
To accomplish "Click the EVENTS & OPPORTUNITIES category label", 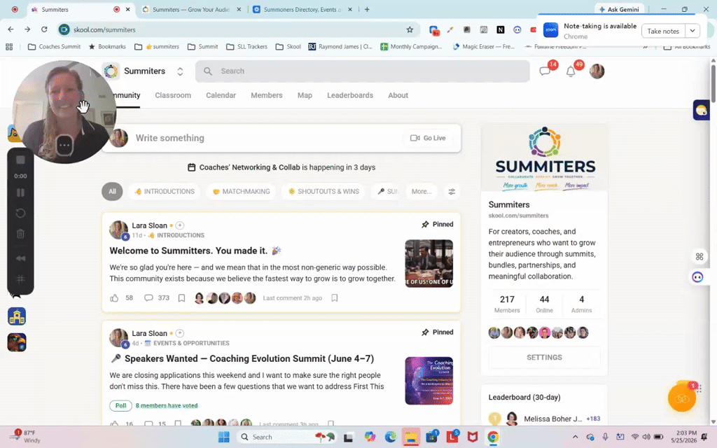I will coord(191,343).
